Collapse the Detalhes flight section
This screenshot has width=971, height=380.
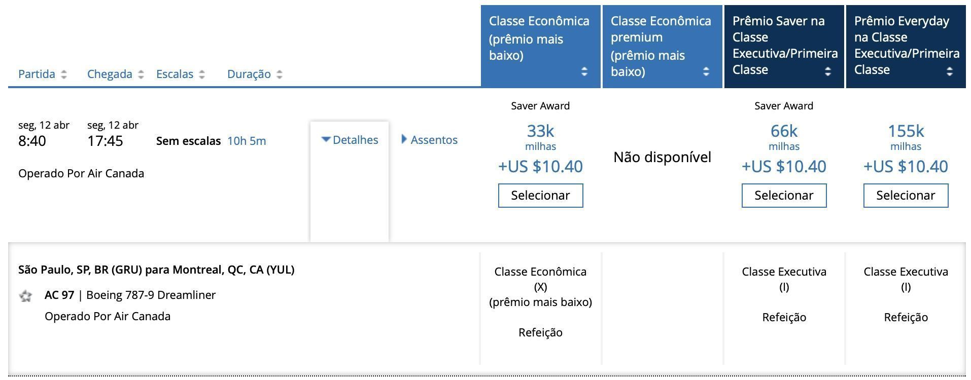(x=350, y=140)
